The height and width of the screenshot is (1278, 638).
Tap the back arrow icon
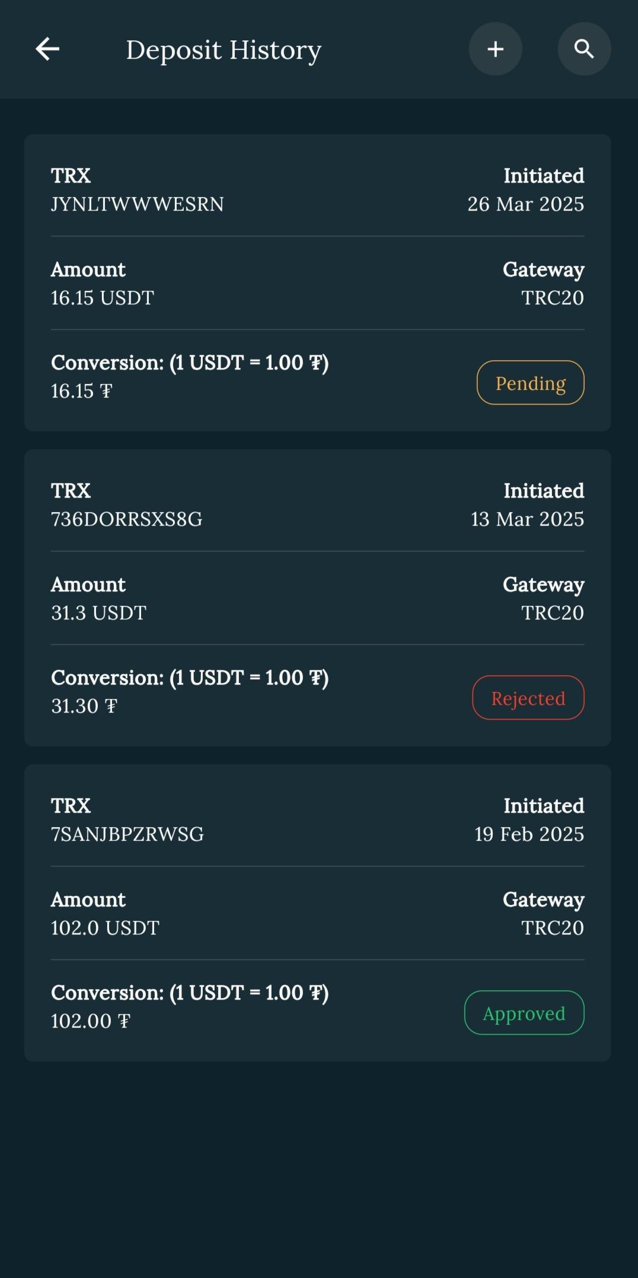tap(47, 49)
